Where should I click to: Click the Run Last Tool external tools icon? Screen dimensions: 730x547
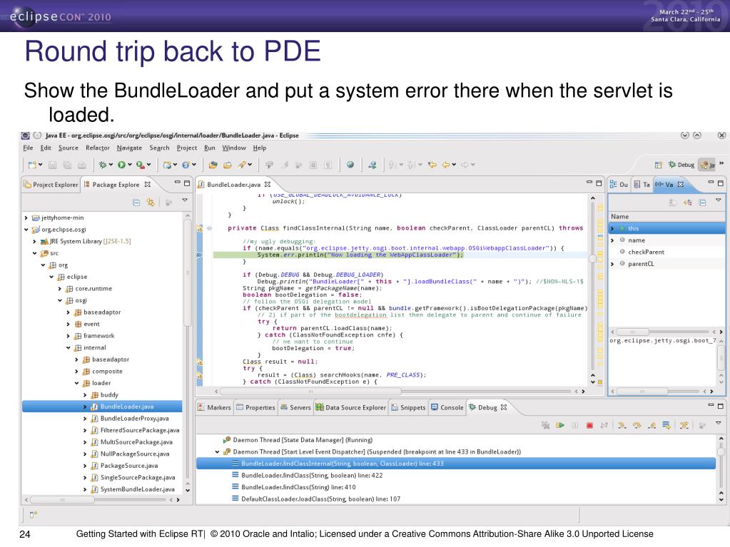coord(140,164)
